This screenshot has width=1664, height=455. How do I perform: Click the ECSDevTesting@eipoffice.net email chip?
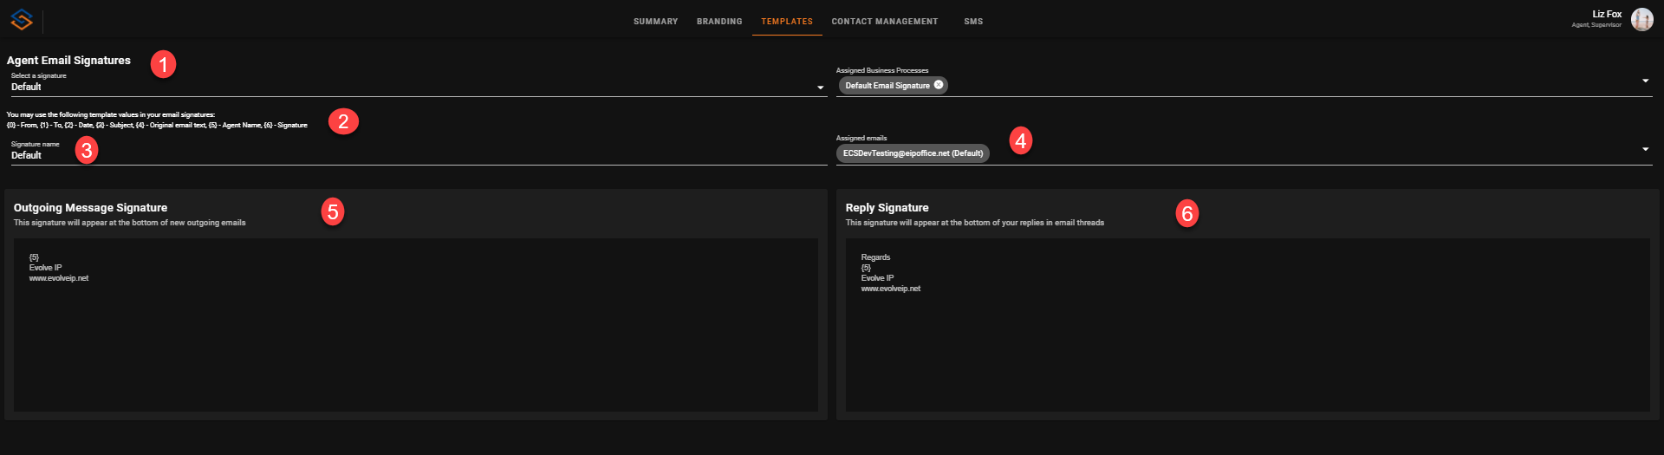pyautogui.click(x=913, y=153)
